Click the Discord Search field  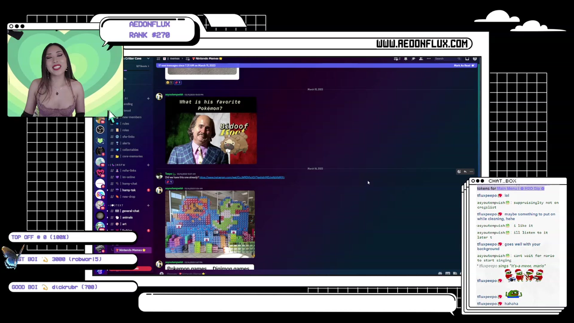click(x=448, y=59)
